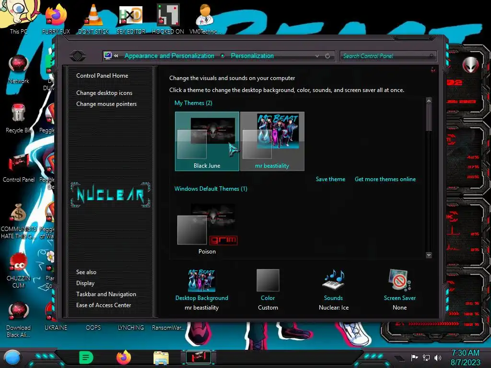
Task: Open the CHUZZIN CUM red fuzzball icon
Action: 19,270
